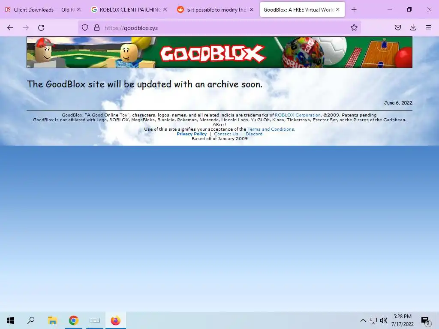Save page to Pocket

click(x=397, y=27)
